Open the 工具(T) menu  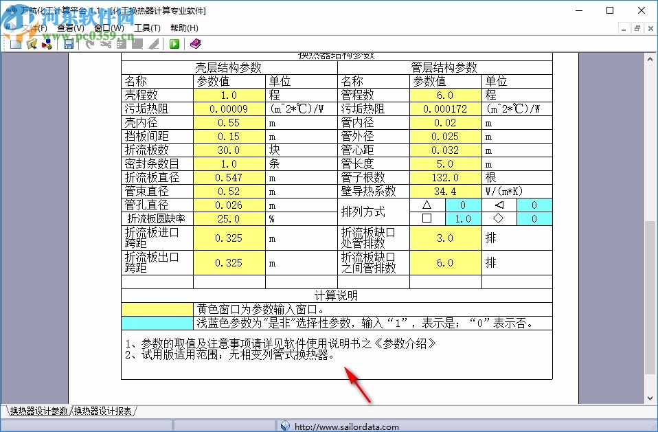147,28
